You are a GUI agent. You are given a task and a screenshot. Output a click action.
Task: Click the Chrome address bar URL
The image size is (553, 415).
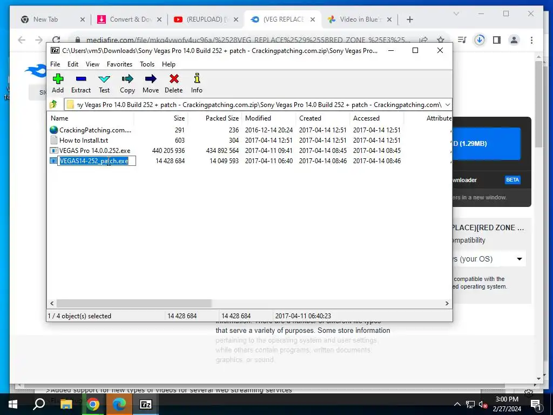pos(248,40)
